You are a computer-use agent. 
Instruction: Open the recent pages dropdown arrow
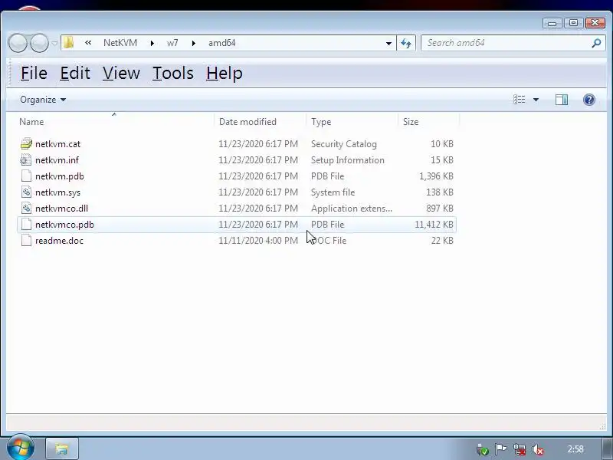pyautogui.click(x=54, y=43)
